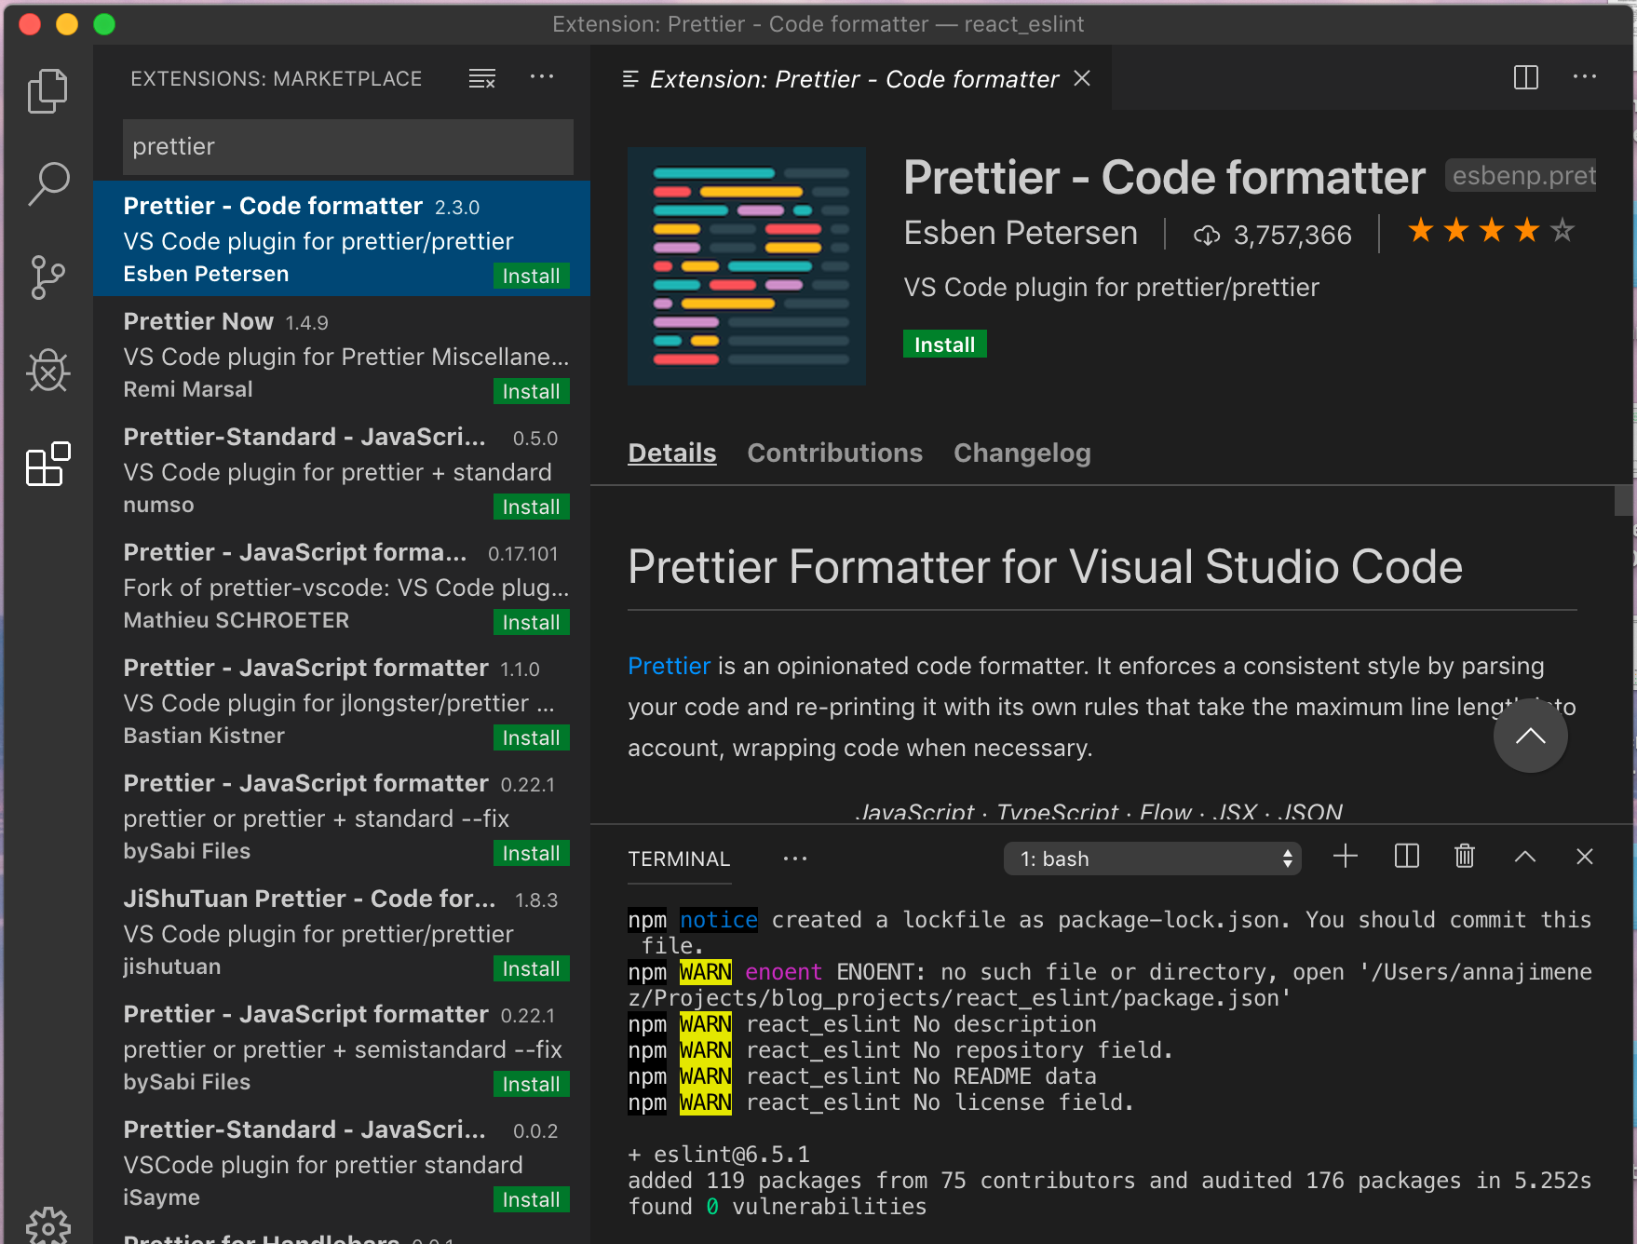Screen dimensions: 1637x1244
Task: Open the bash terminal selector dropdown
Action: tap(1152, 859)
